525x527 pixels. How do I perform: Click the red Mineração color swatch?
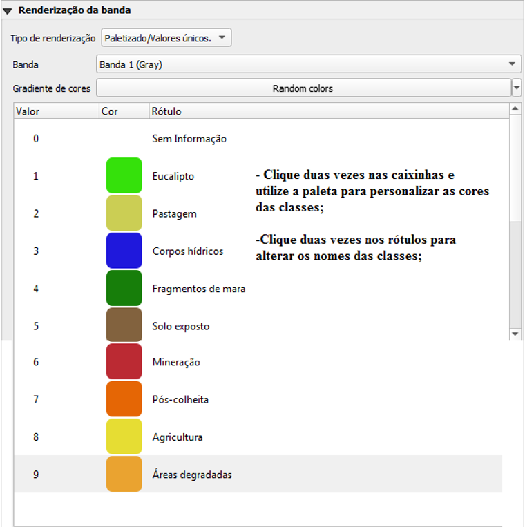[124, 362]
